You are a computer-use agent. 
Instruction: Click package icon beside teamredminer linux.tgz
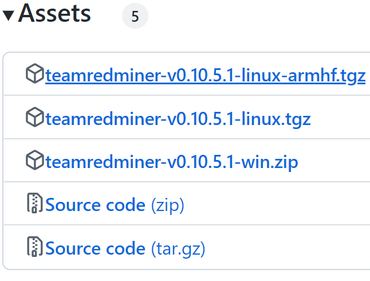coord(35,118)
